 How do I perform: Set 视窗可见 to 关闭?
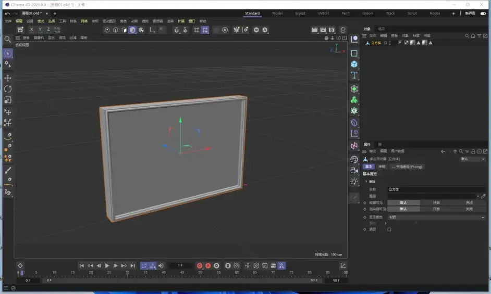tap(469, 202)
